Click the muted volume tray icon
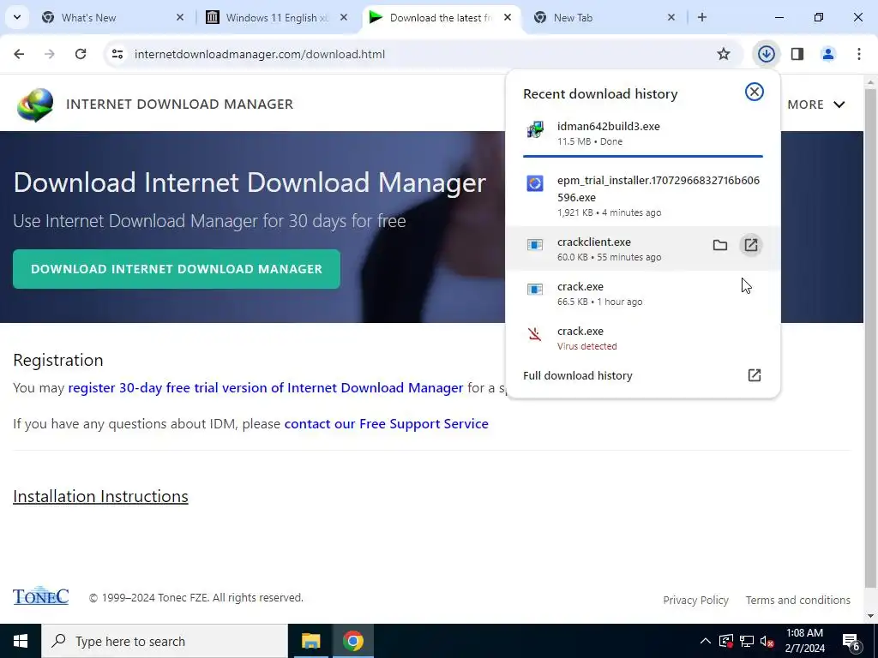 coord(767,641)
